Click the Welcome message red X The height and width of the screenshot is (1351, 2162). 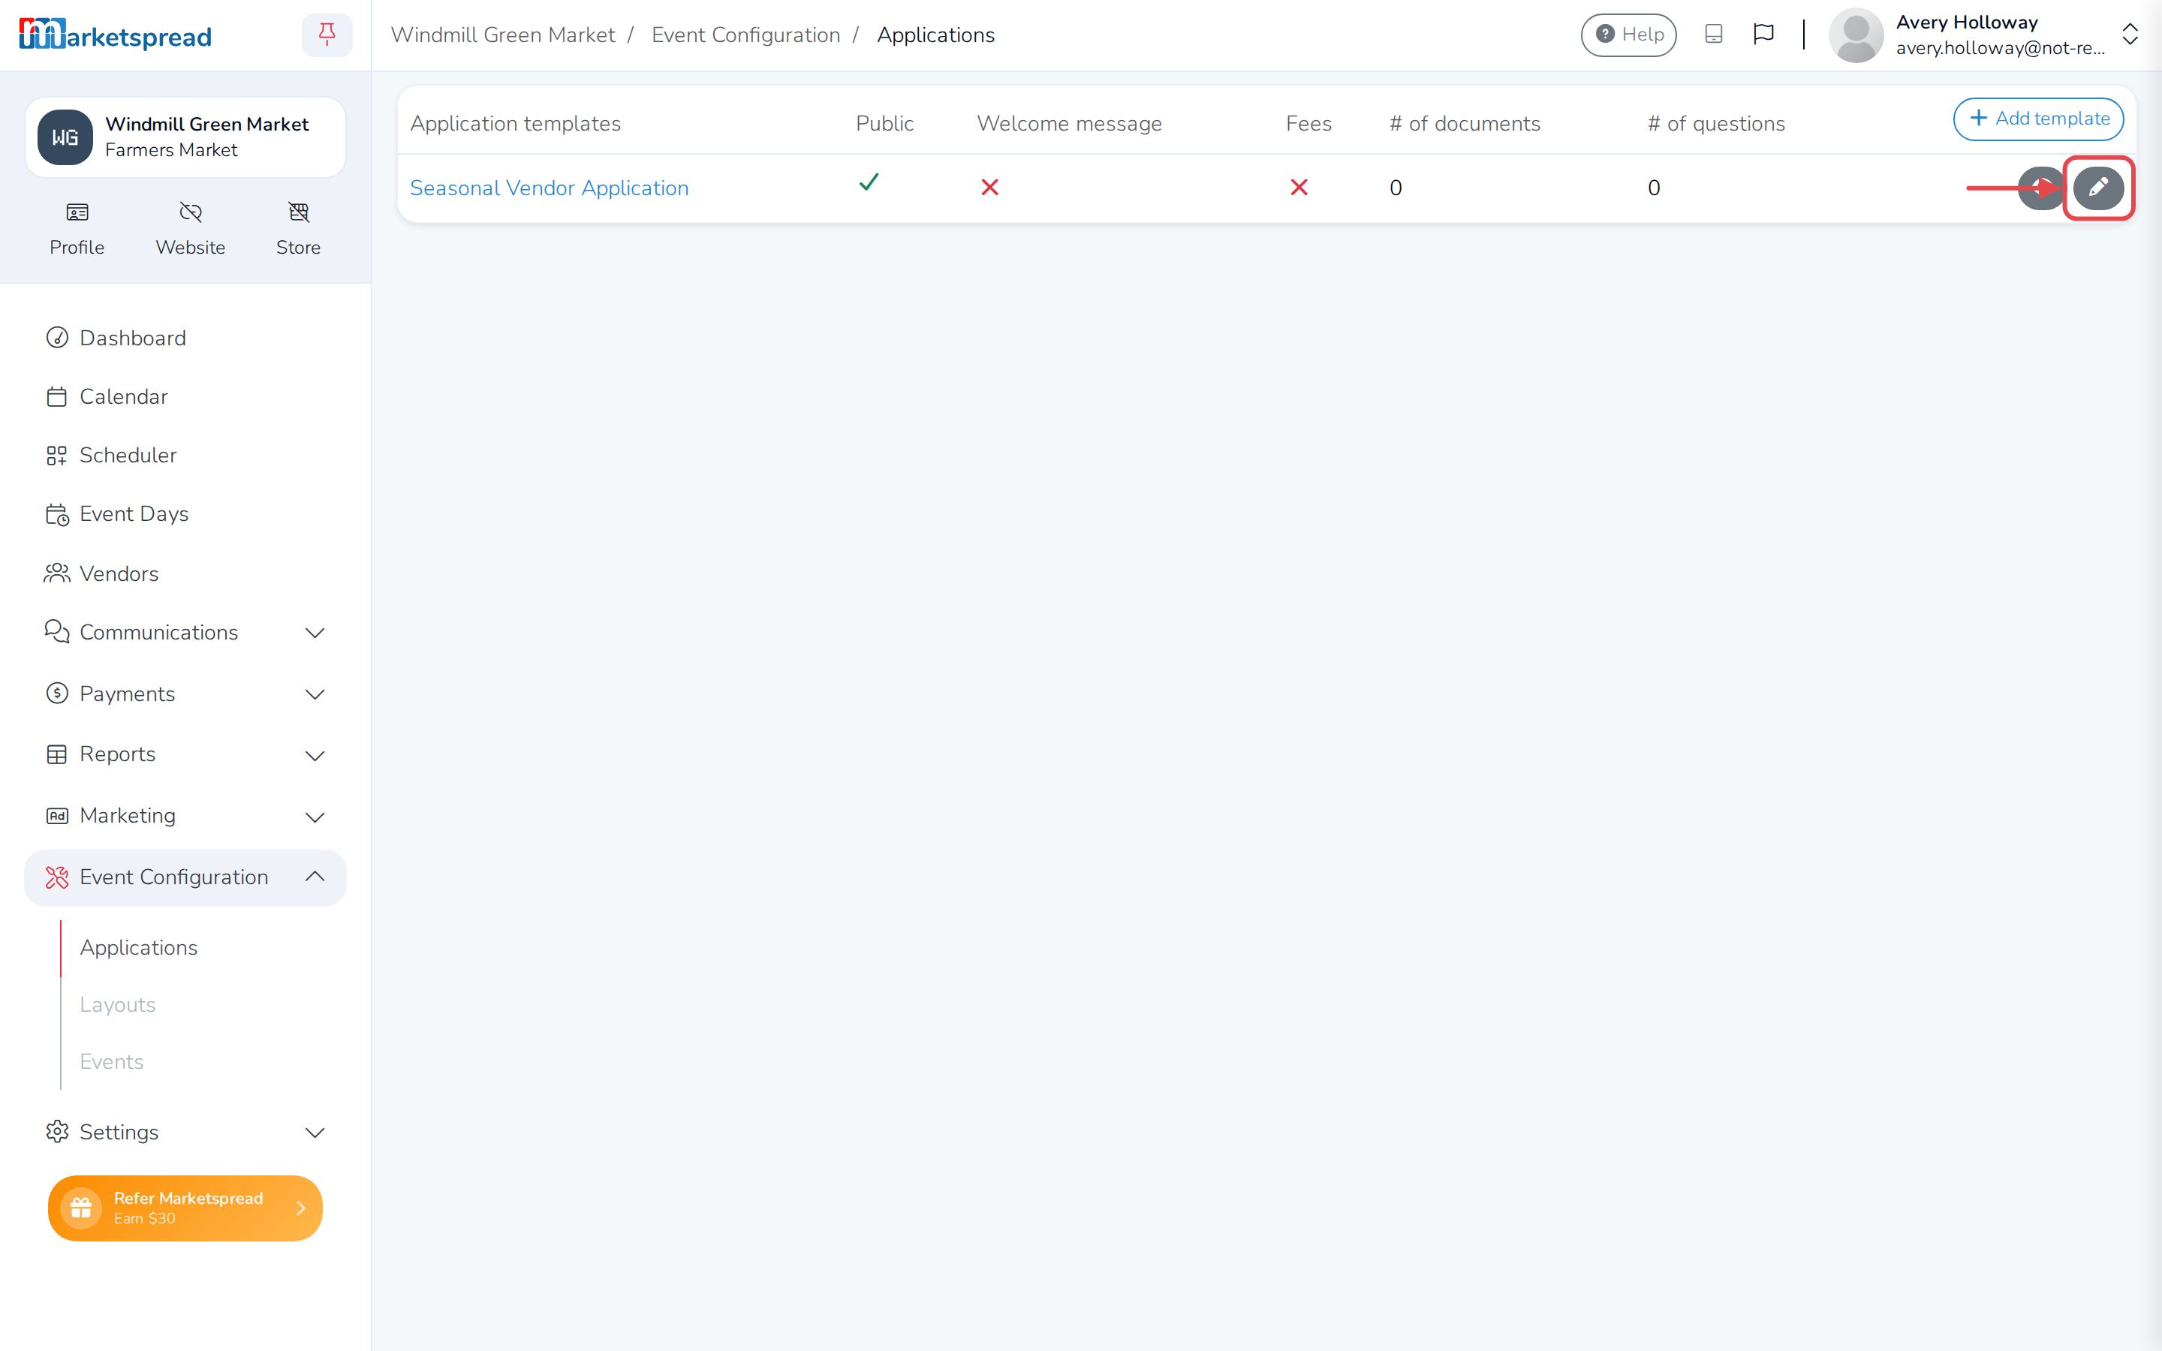pos(990,187)
